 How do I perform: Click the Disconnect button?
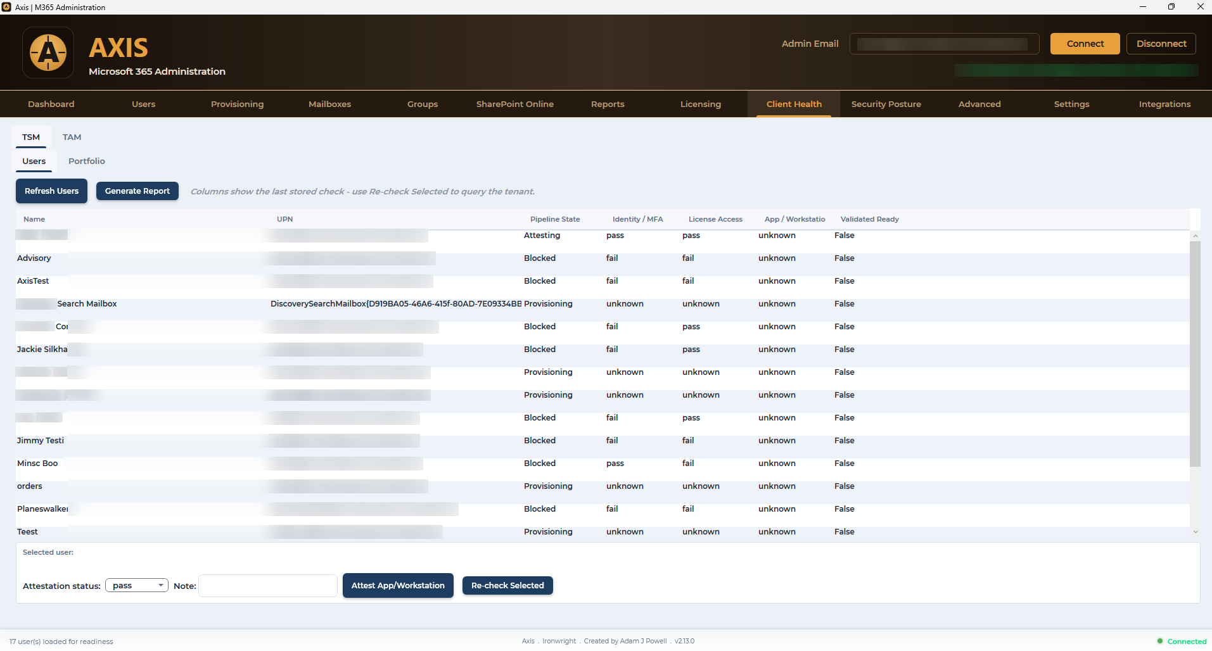1161,44
